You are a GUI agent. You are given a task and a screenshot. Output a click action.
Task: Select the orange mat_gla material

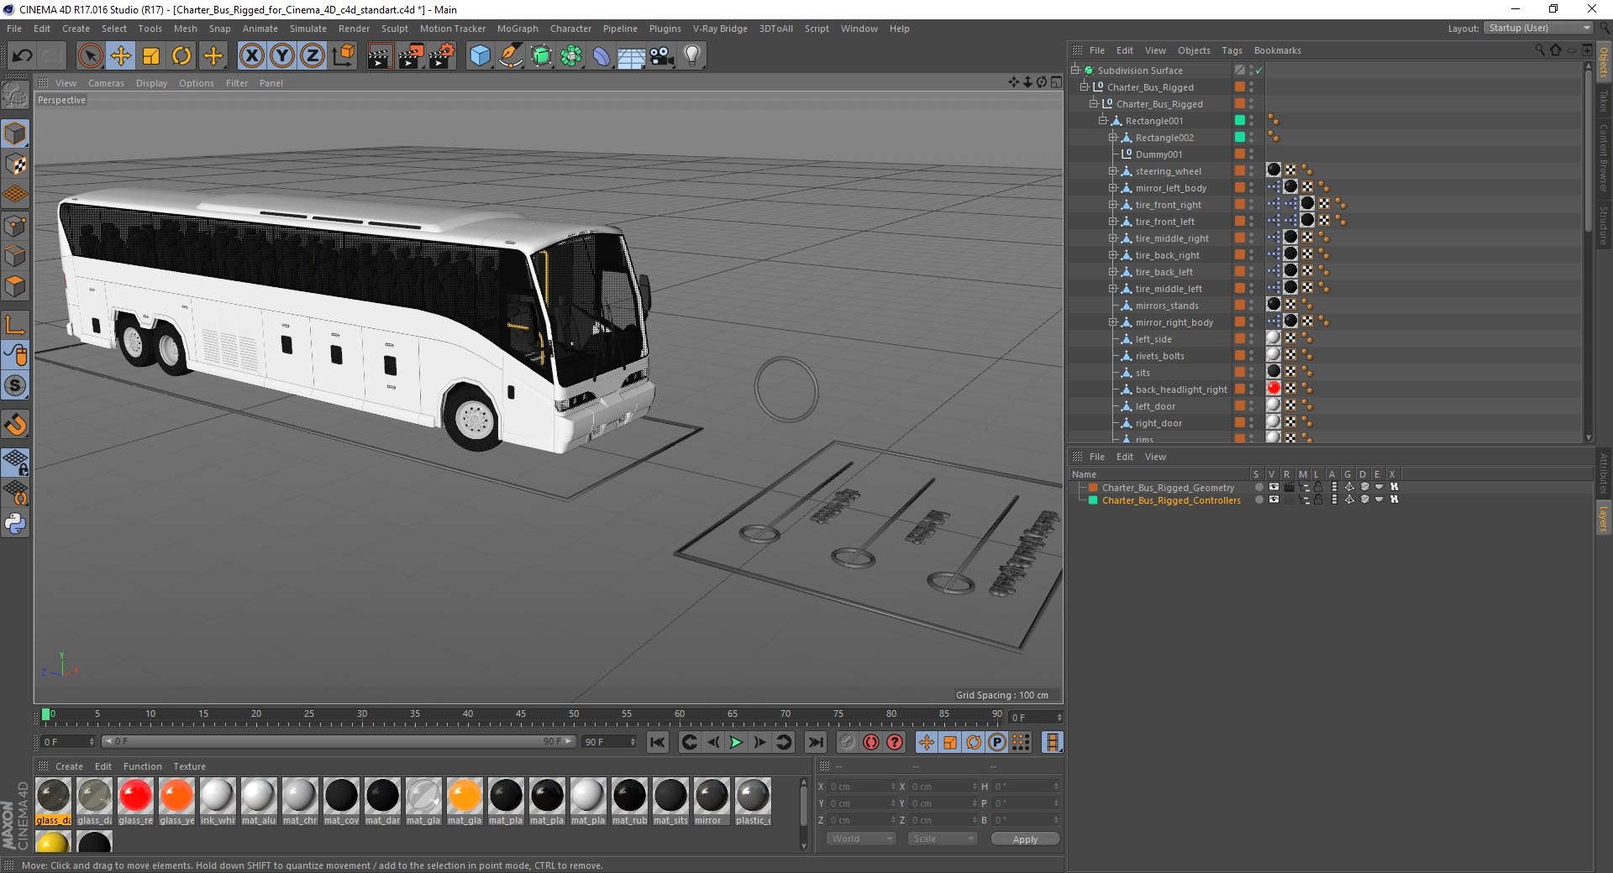coord(465,802)
